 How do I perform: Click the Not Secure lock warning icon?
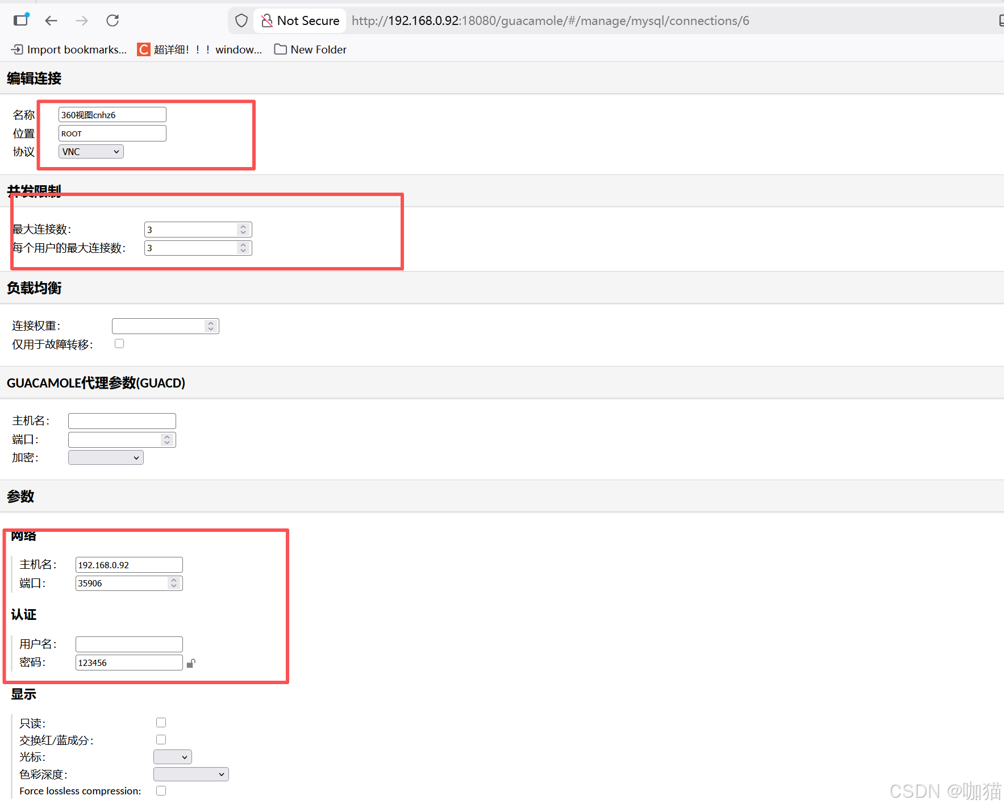266,21
